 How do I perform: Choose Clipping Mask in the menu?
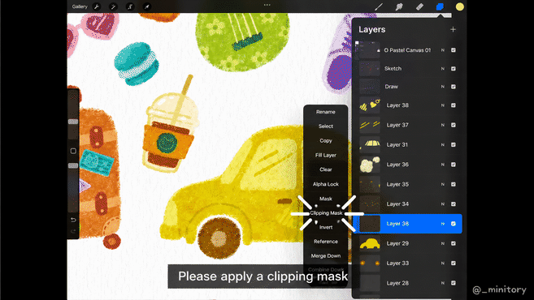click(x=326, y=213)
